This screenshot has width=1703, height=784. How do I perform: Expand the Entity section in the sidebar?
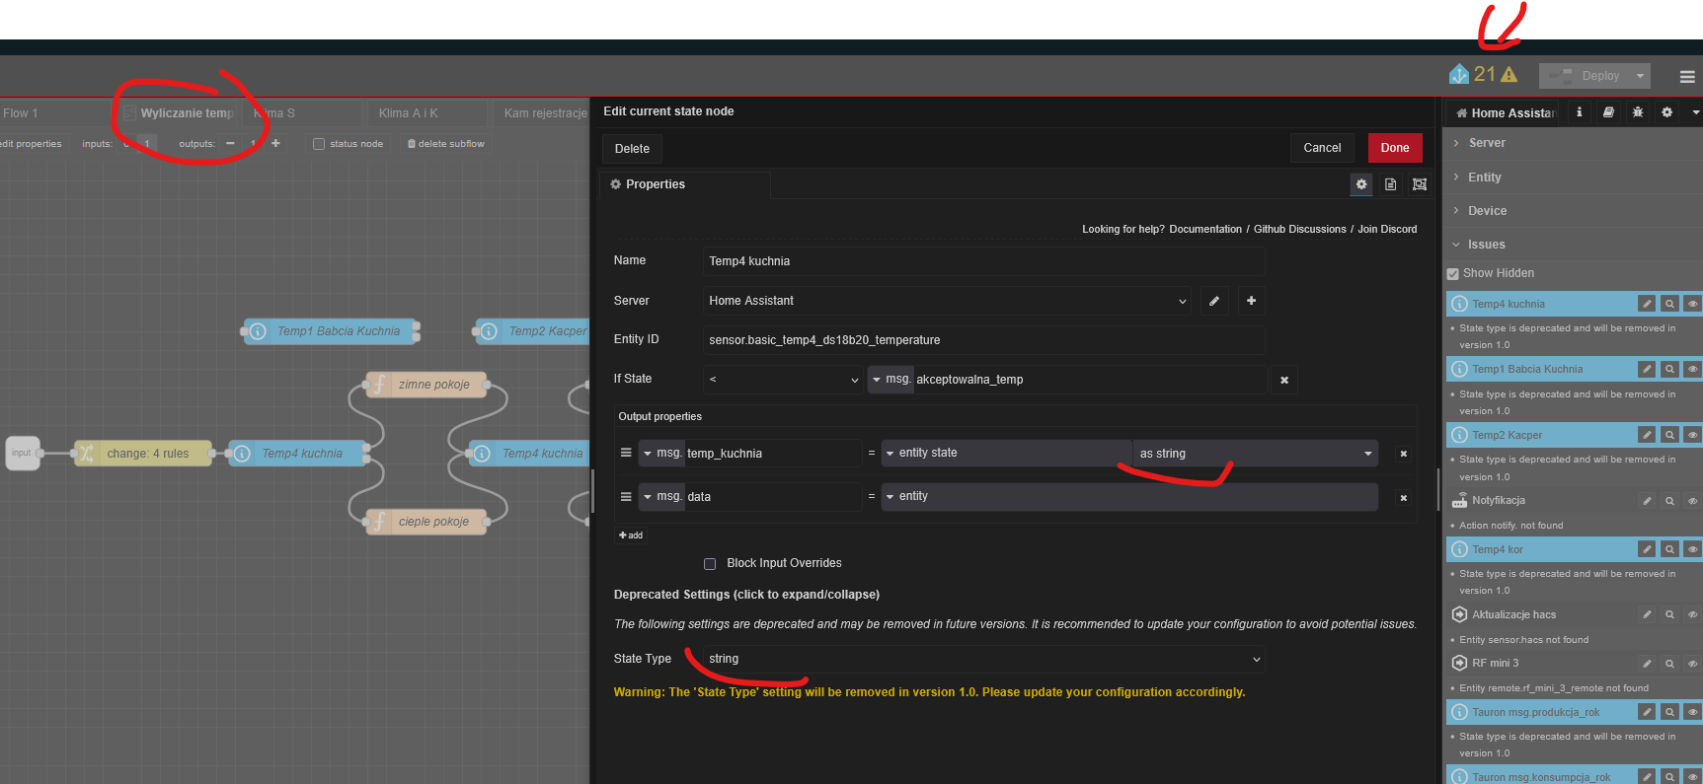point(1484,178)
